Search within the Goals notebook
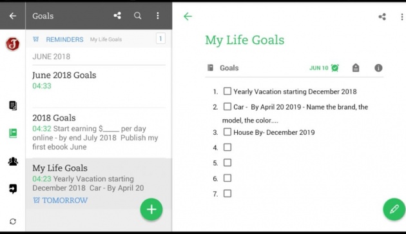The height and width of the screenshot is (234, 406). coord(137,16)
